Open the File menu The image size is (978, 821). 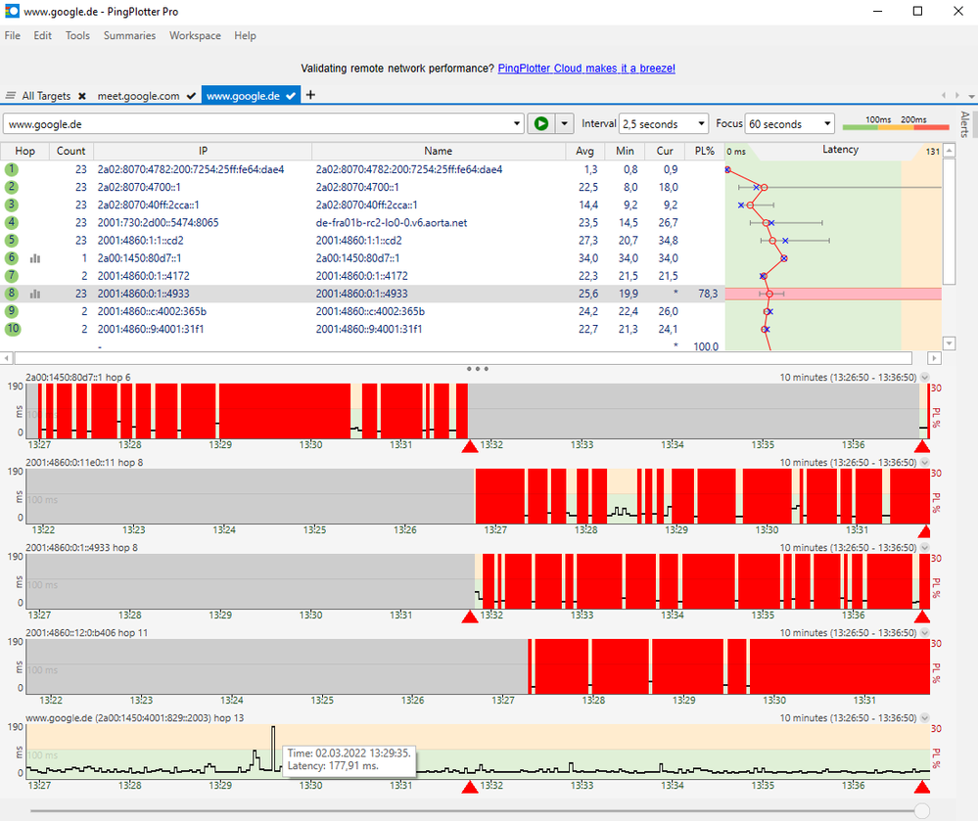[x=13, y=35]
